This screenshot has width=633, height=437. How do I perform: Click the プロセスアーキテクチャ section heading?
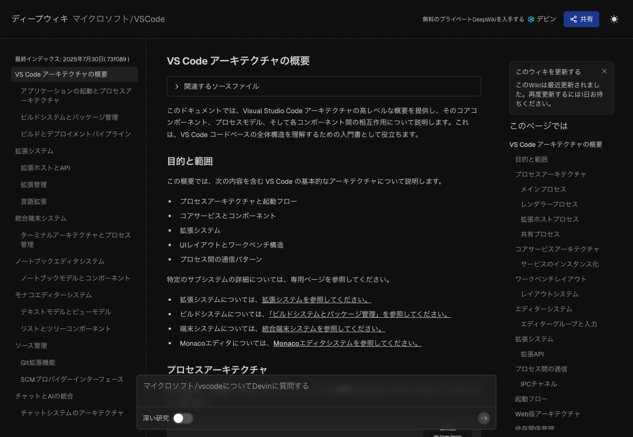[x=217, y=370]
